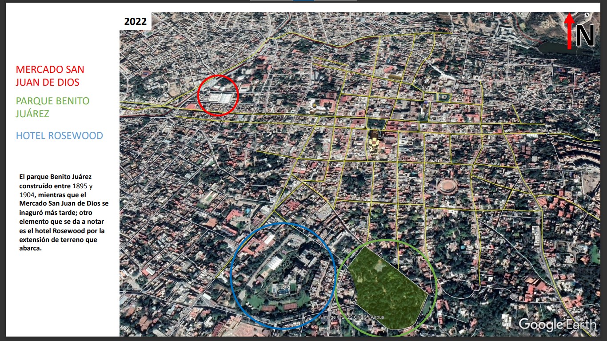Select the MERCADO SAN JUAN DE DIOS label
Image resolution: width=607 pixels, height=341 pixels.
click(50, 76)
